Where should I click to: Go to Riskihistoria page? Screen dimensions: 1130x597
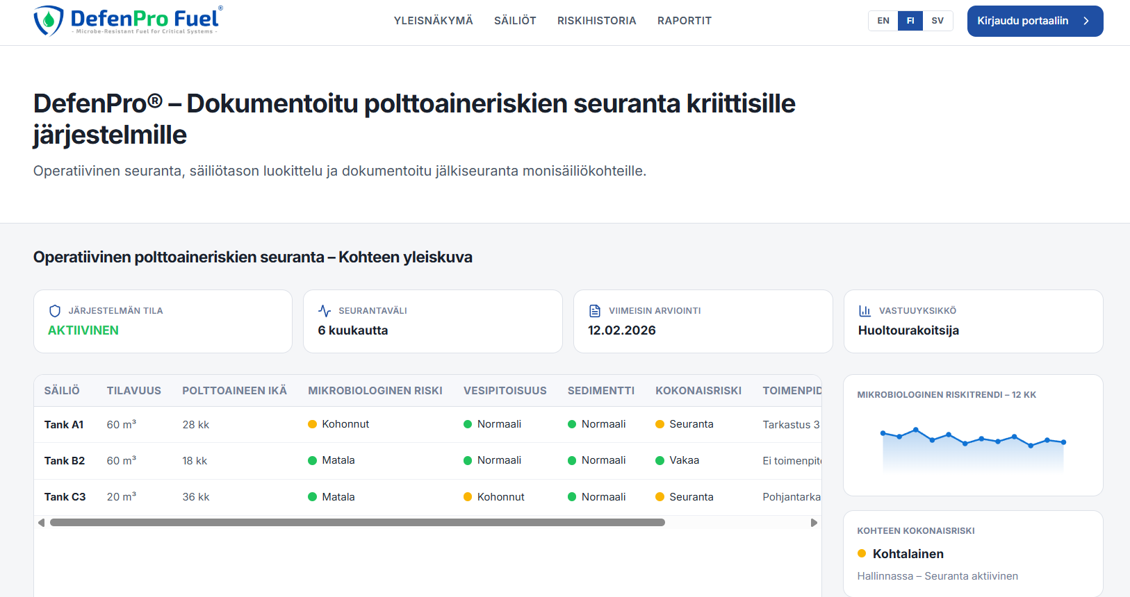(x=597, y=21)
